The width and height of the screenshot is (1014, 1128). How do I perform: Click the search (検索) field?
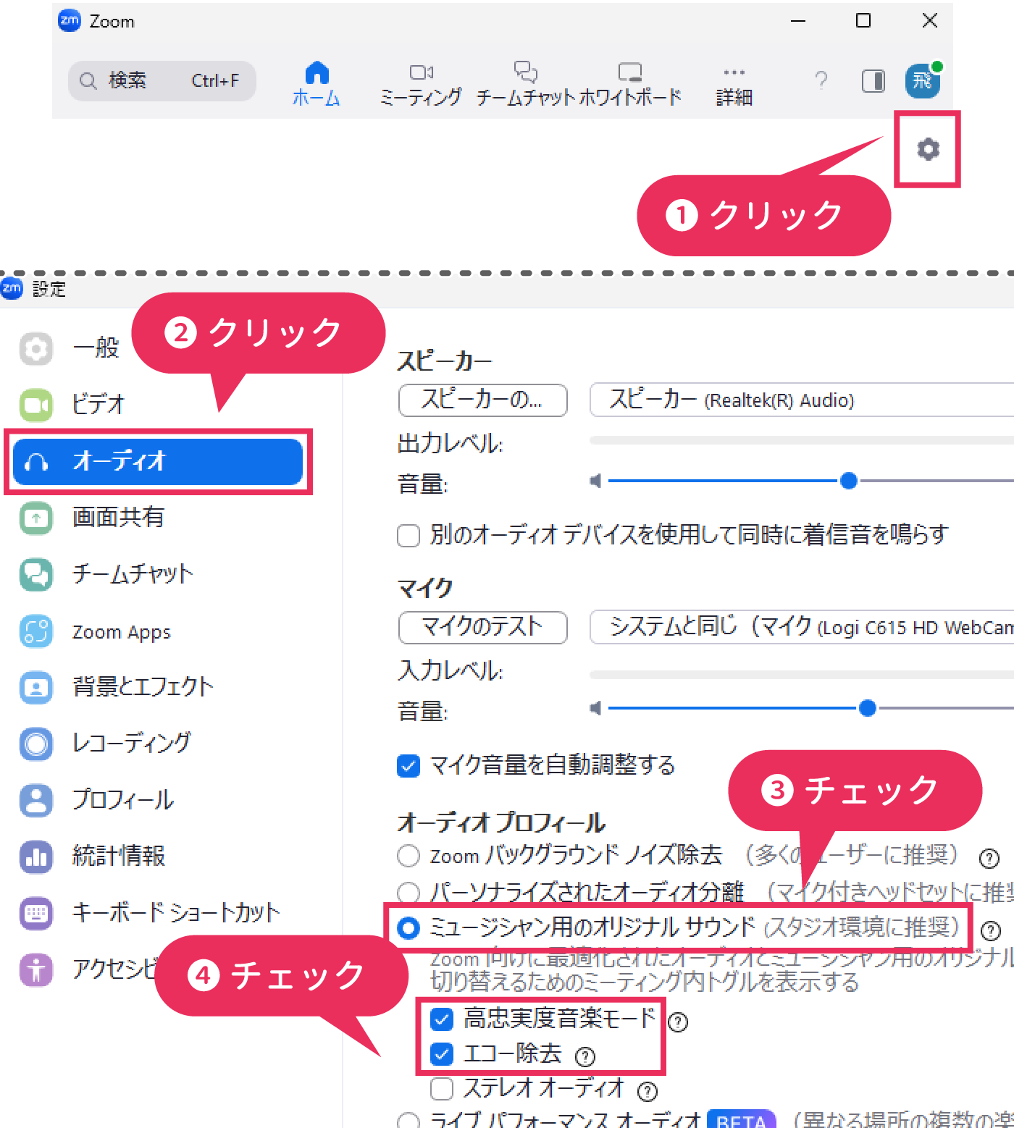pyautogui.click(x=162, y=80)
